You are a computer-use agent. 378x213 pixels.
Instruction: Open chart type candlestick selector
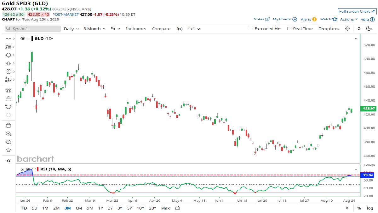(x=115, y=29)
